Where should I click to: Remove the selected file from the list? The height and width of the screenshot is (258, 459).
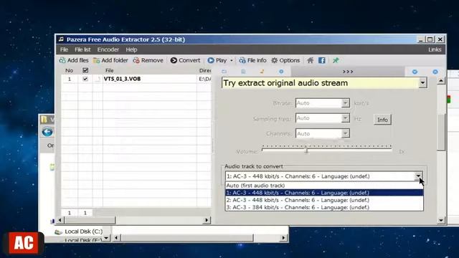[148, 60]
